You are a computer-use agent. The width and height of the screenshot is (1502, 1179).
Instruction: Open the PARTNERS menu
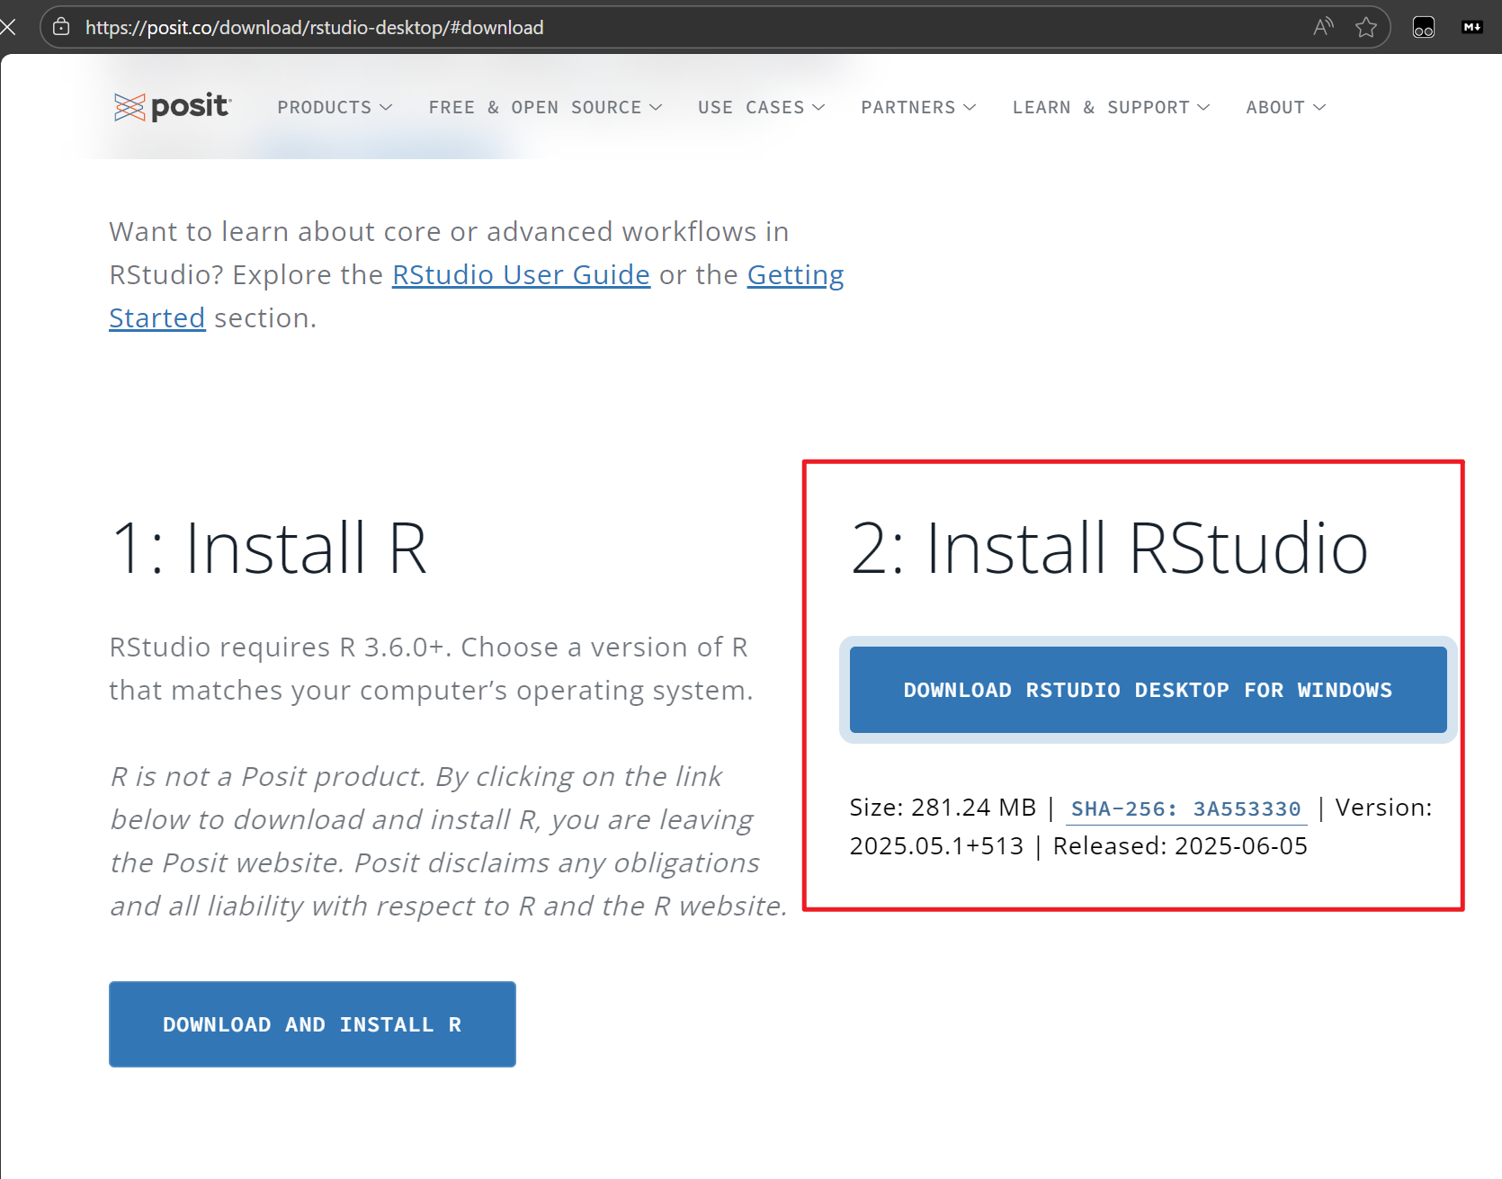point(918,107)
